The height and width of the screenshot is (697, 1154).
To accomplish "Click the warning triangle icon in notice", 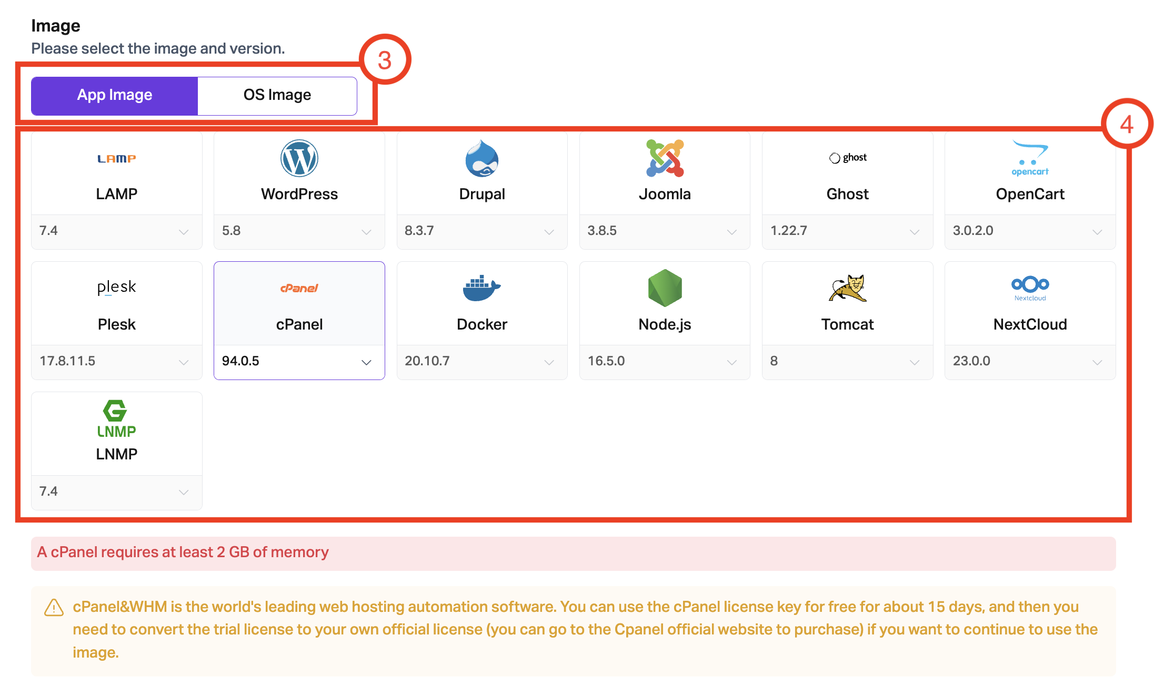I will click(54, 608).
